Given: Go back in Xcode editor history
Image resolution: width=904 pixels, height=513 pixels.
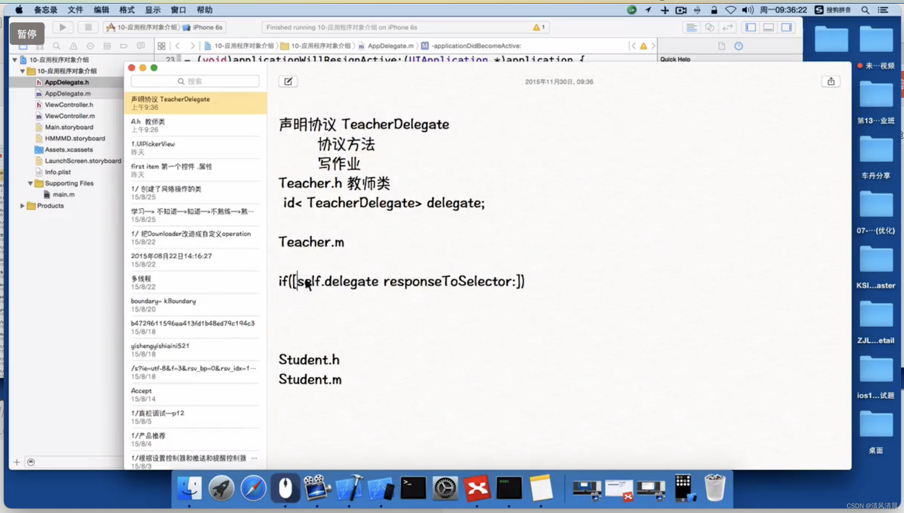Looking at the screenshot, I should tap(178, 46).
